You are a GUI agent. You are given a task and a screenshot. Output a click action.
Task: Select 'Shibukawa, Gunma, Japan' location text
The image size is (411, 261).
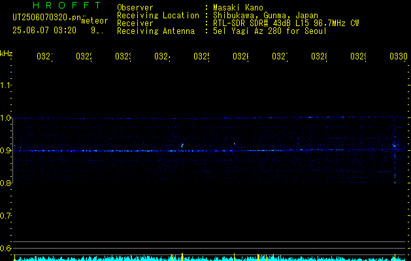click(x=265, y=16)
